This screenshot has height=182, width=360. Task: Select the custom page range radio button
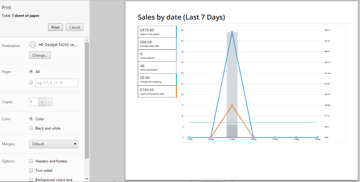point(31,82)
